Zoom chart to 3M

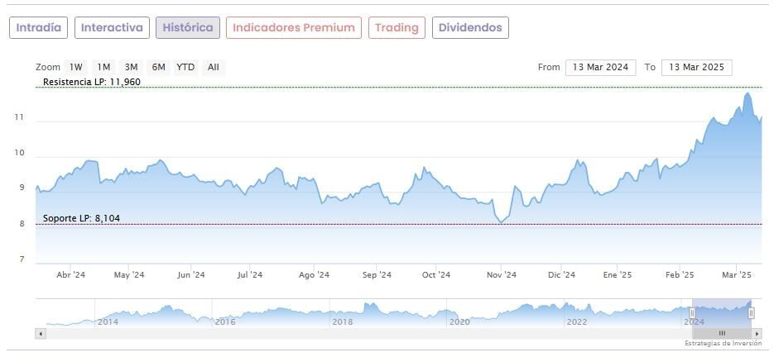(x=131, y=67)
